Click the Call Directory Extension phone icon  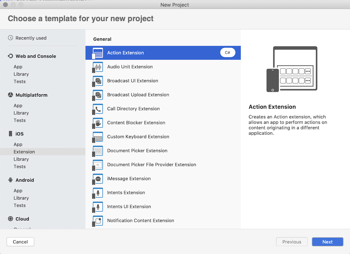[x=98, y=109]
